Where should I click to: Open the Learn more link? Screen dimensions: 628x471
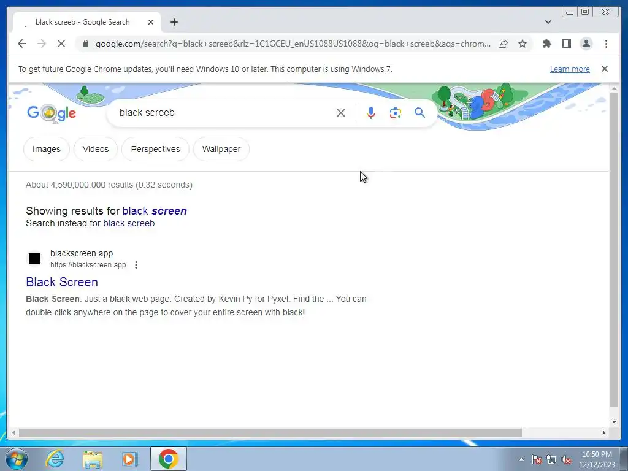click(x=570, y=69)
